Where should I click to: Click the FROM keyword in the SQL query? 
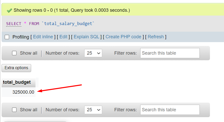(34, 23)
